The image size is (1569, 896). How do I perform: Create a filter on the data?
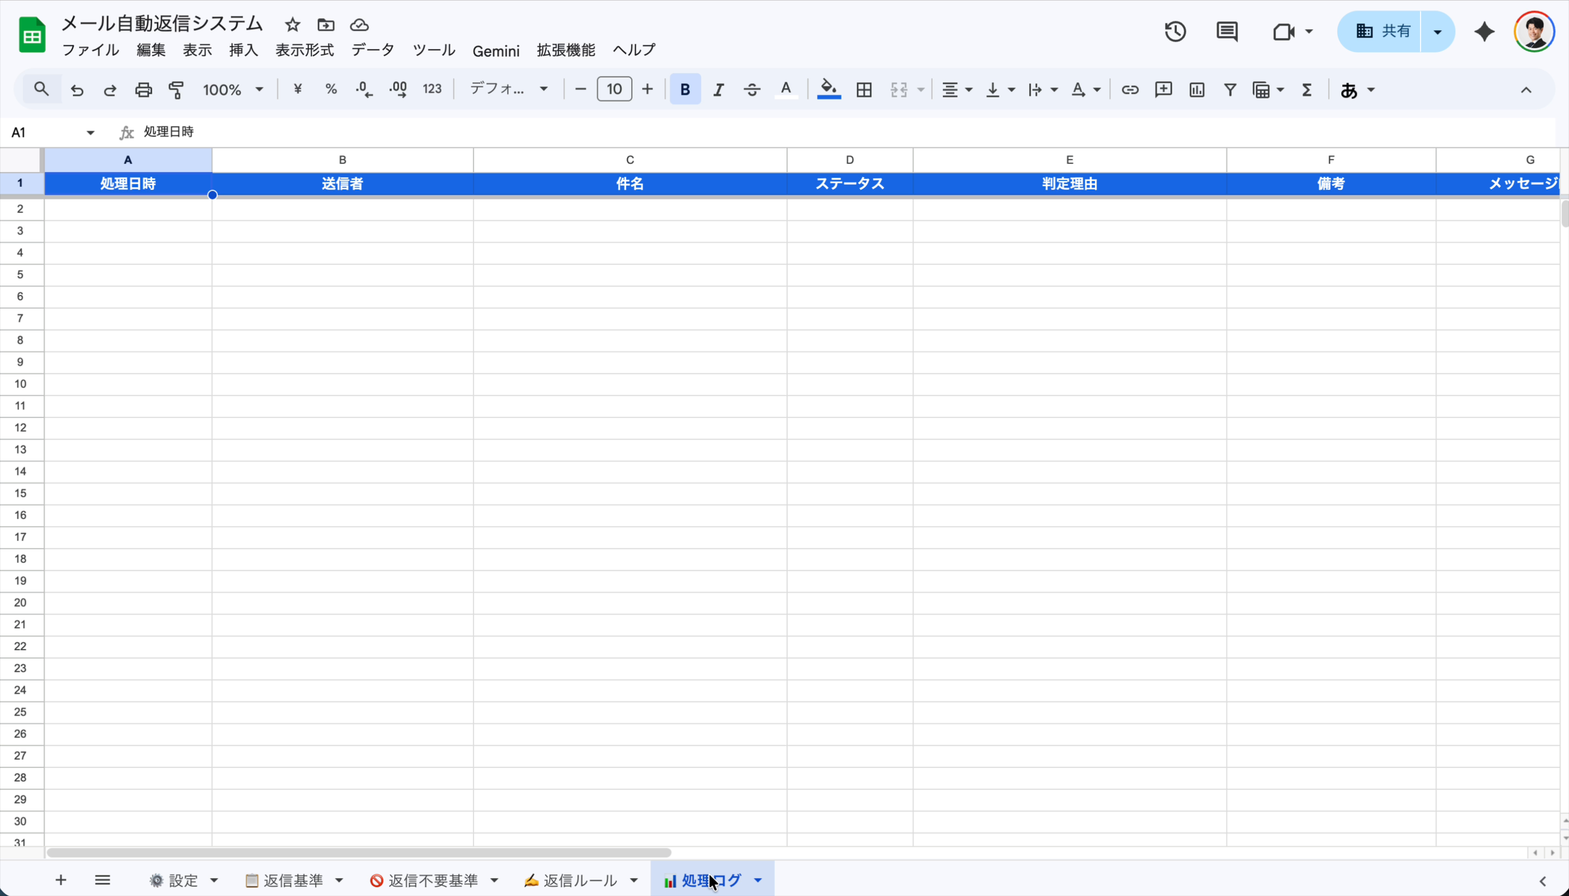(x=1229, y=89)
